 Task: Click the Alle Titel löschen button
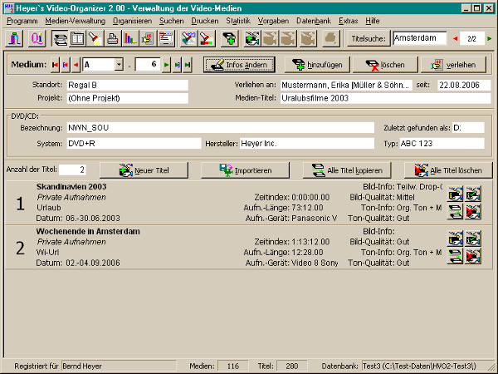pyautogui.click(x=448, y=170)
